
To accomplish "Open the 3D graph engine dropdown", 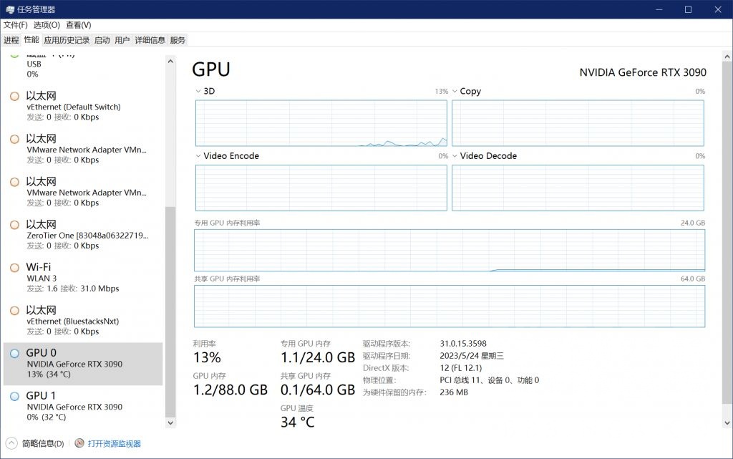I will [x=199, y=92].
